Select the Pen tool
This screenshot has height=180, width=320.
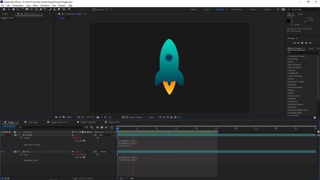tap(41, 9)
